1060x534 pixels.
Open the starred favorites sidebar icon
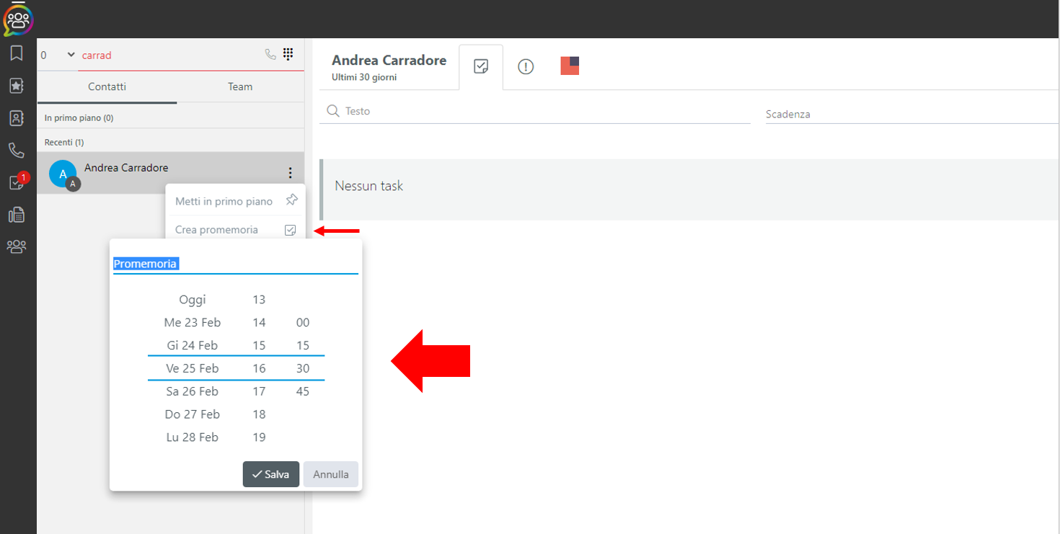(16, 85)
